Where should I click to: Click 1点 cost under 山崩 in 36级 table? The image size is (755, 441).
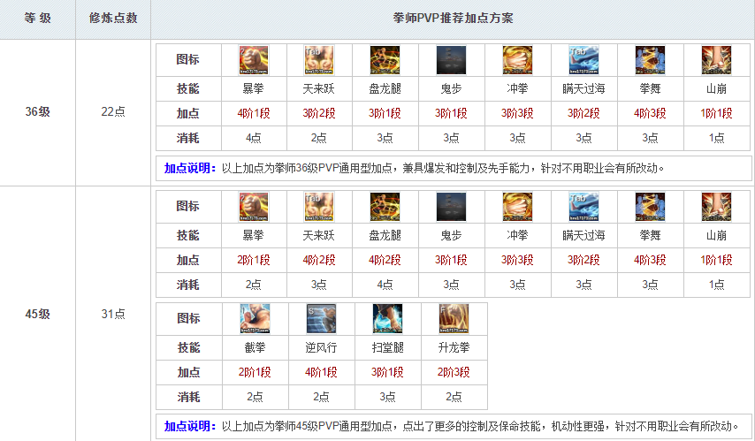click(716, 138)
